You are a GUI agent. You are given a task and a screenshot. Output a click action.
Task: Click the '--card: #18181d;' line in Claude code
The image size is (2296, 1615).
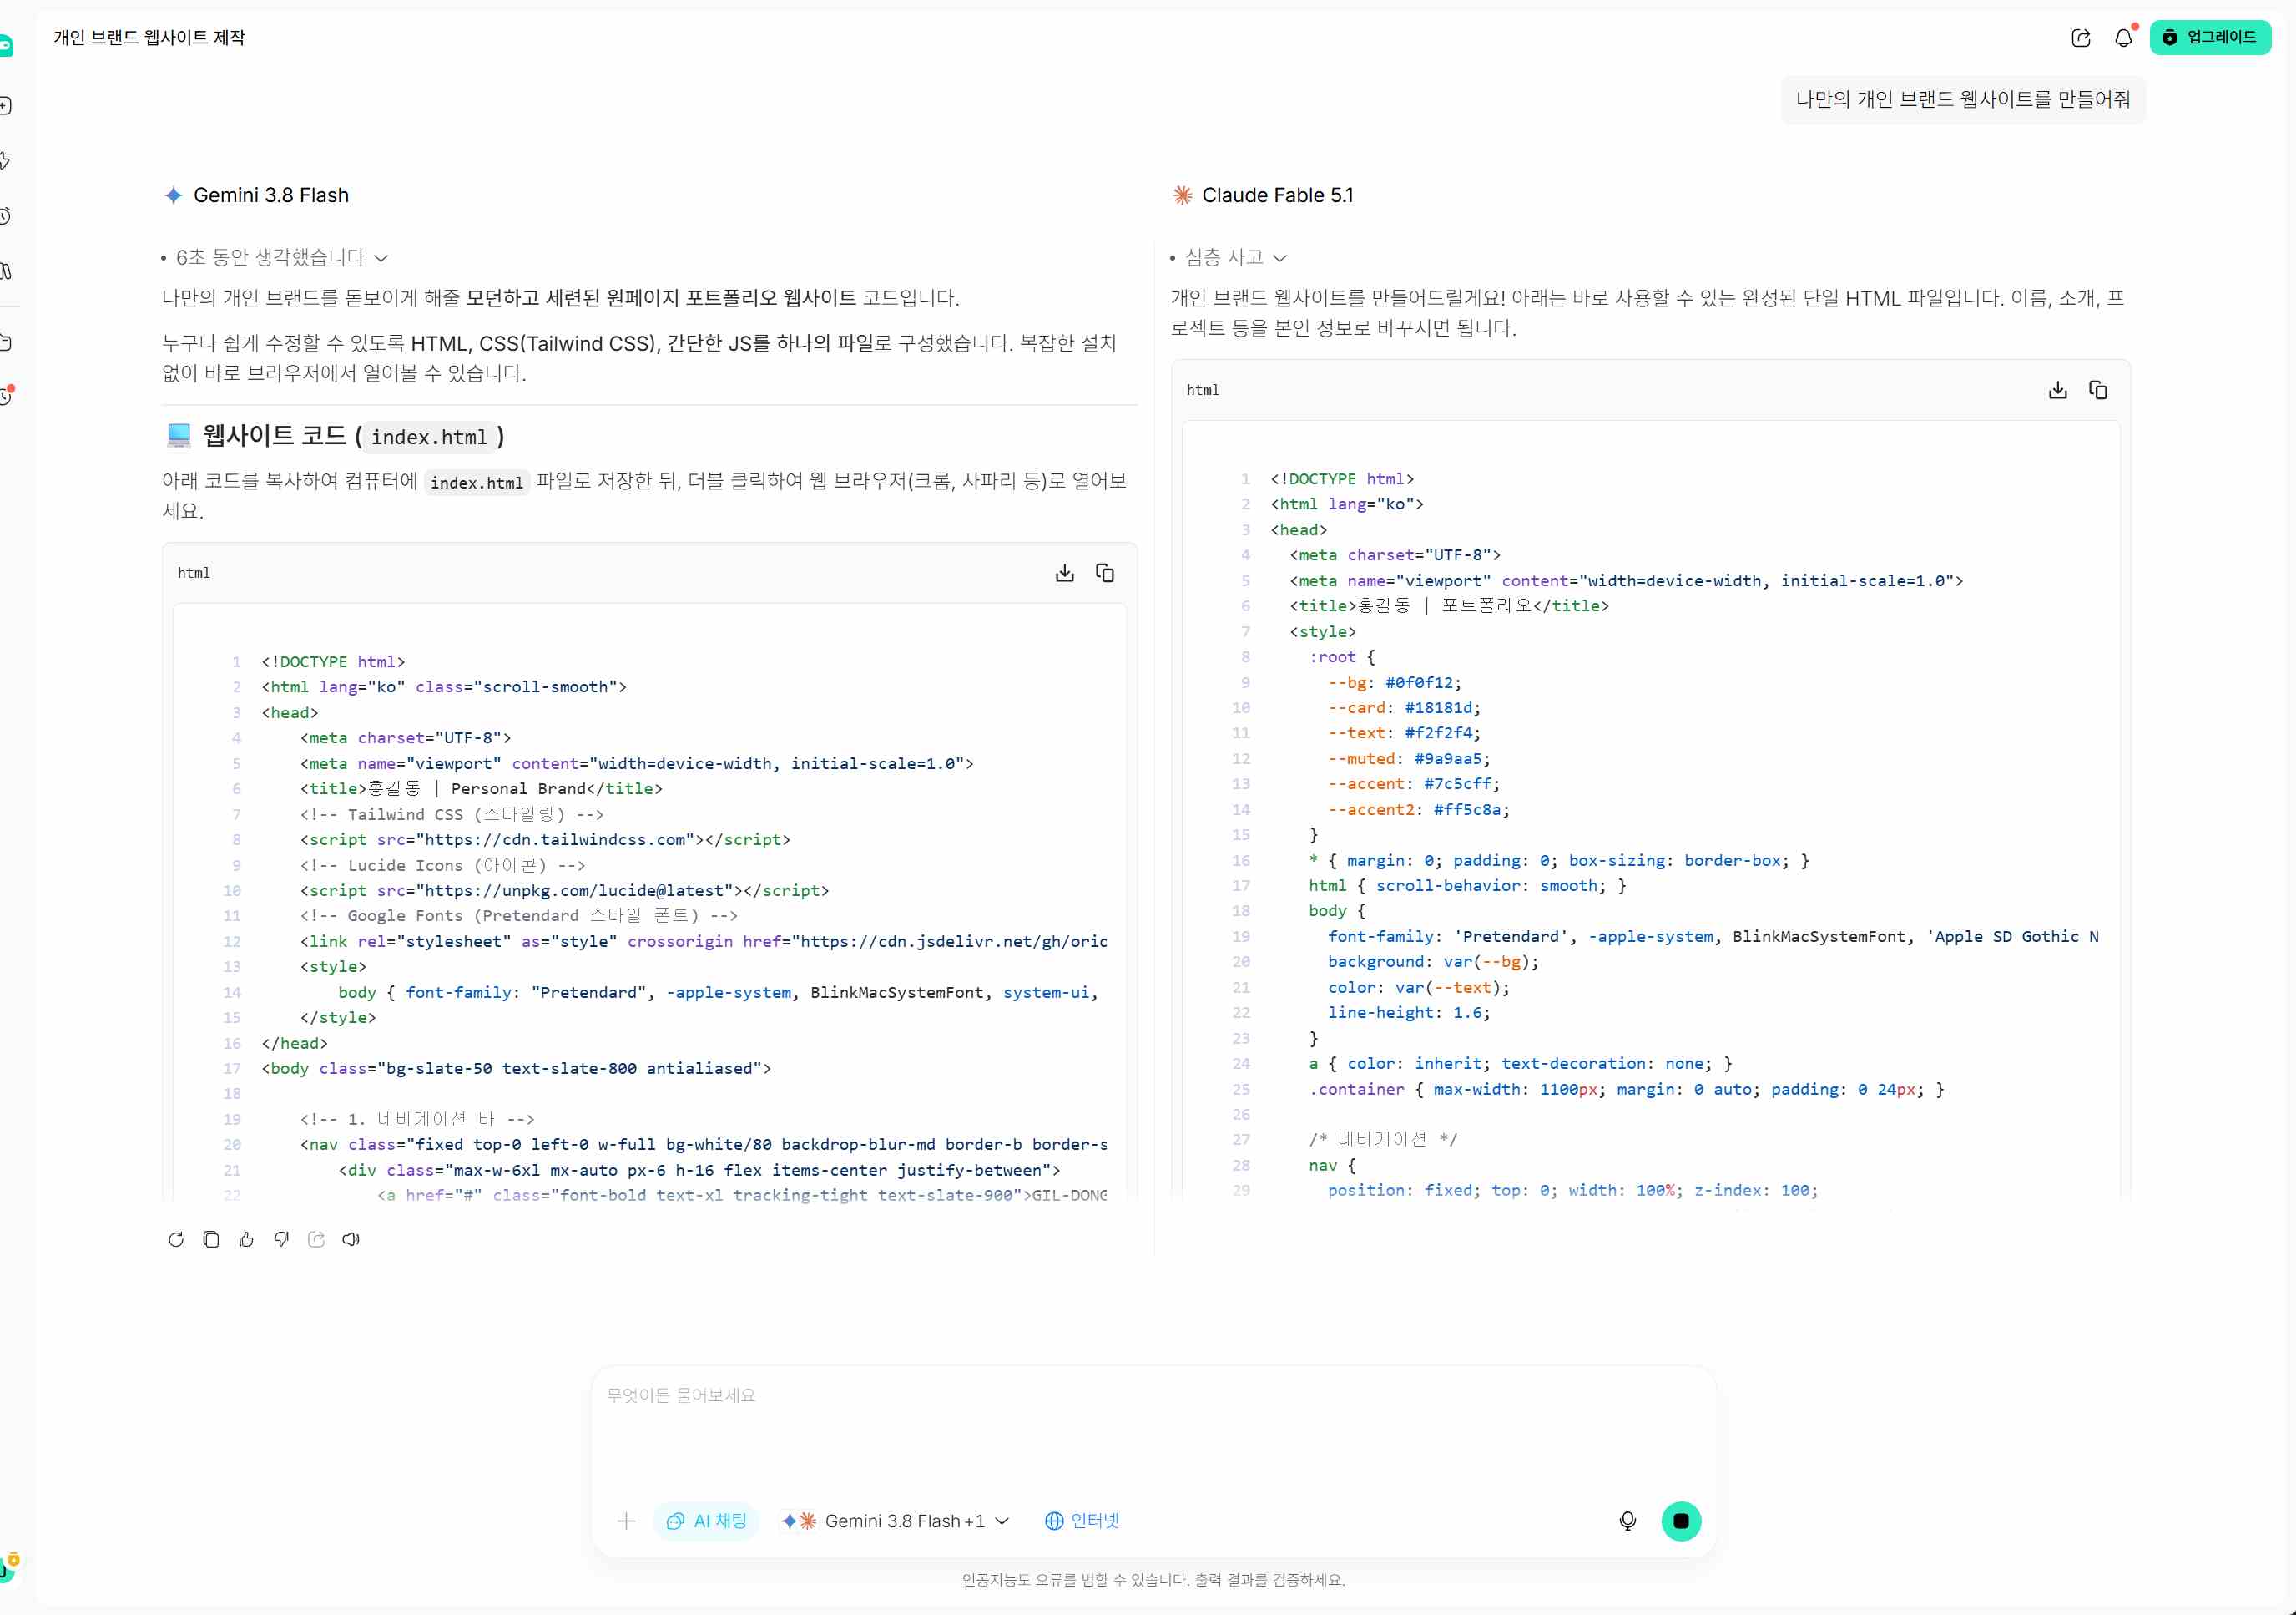pyautogui.click(x=1403, y=707)
